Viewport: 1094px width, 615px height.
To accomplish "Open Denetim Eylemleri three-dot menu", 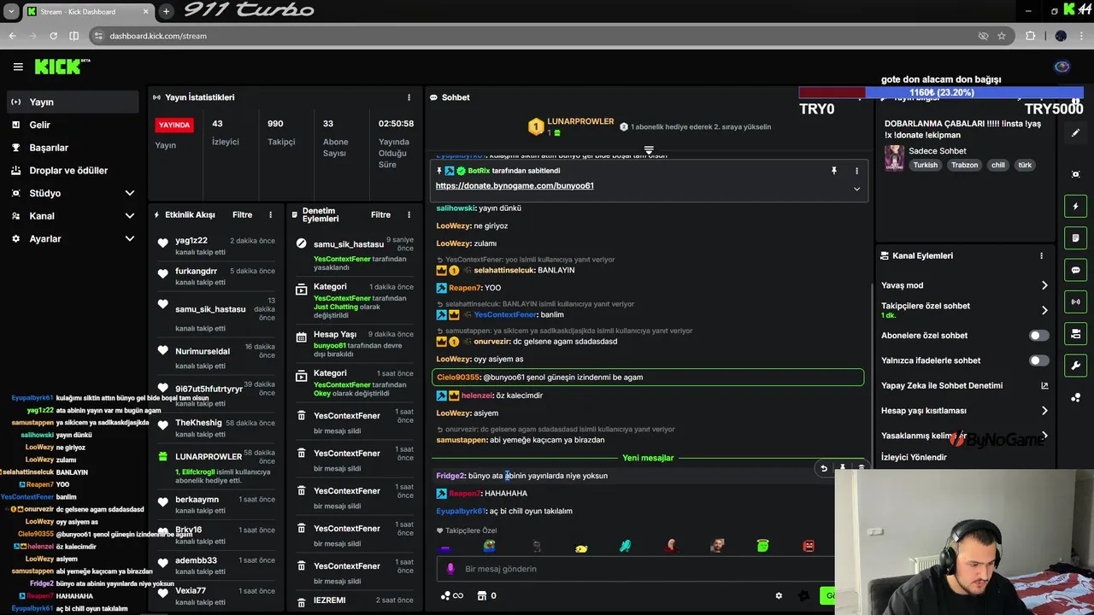I will click(x=409, y=215).
